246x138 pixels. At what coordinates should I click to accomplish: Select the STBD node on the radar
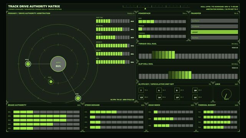[x=78, y=98]
